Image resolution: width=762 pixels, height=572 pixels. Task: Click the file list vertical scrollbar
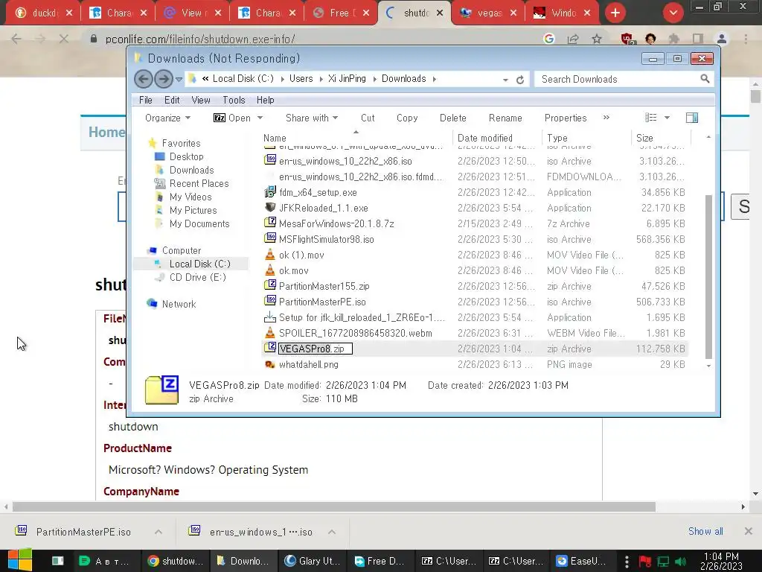click(708, 276)
